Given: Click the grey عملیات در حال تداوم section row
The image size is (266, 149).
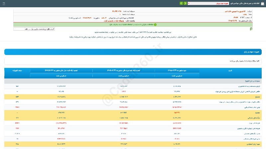Looking at the screenshot, I should (x=133, y=81).
